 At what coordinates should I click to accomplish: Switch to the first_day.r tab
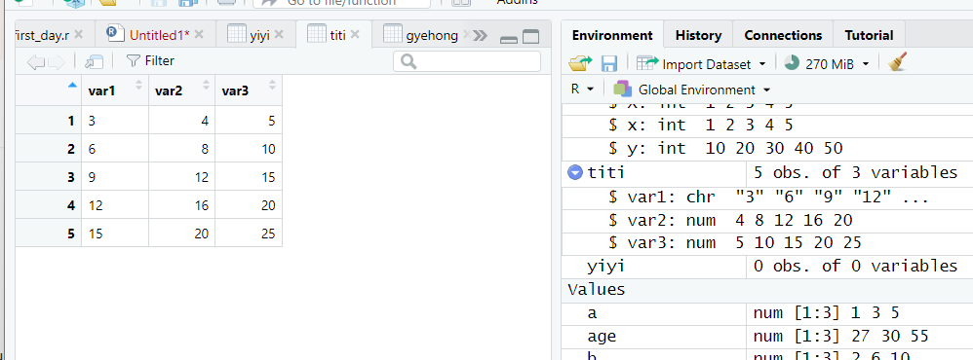(x=43, y=35)
